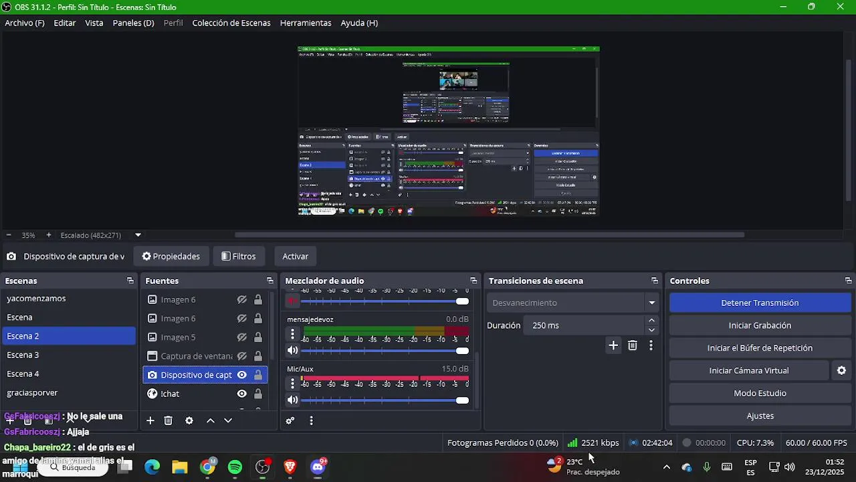This screenshot has width=856, height=482.
Task: Decrease transition duration with down arrow
Action: pos(651,330)
